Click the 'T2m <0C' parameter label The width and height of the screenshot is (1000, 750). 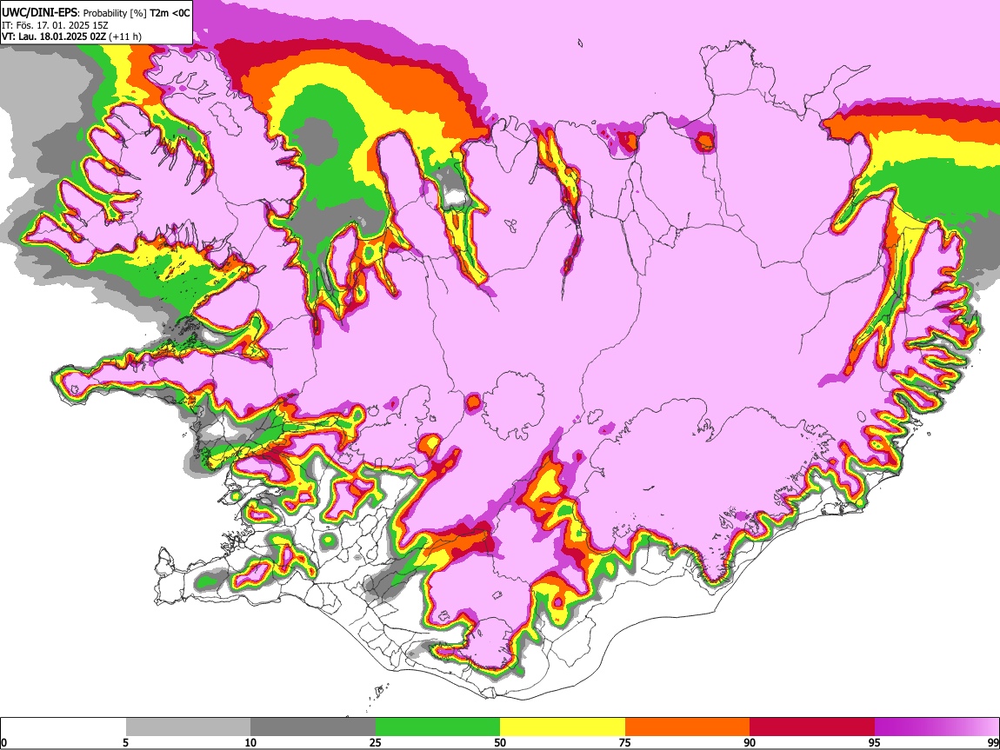click(x=170, y=13)
